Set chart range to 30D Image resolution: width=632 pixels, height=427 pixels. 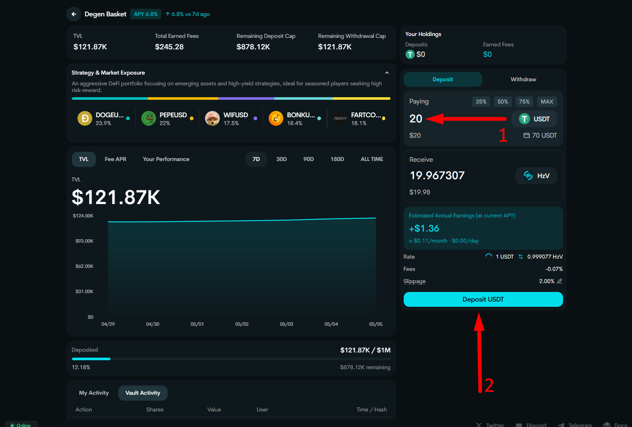coord(281,159)
